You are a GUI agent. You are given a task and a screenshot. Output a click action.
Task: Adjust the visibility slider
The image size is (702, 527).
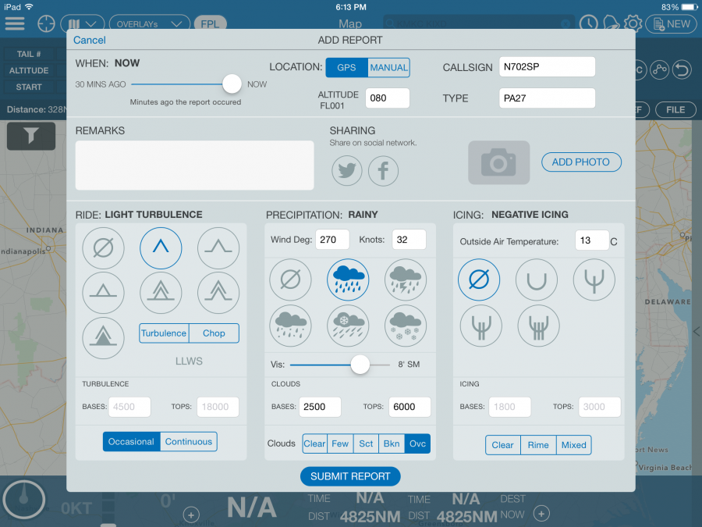pos(360,364)
